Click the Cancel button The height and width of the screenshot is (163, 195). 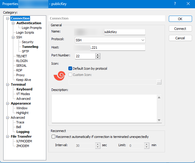[x=180, y=38]
